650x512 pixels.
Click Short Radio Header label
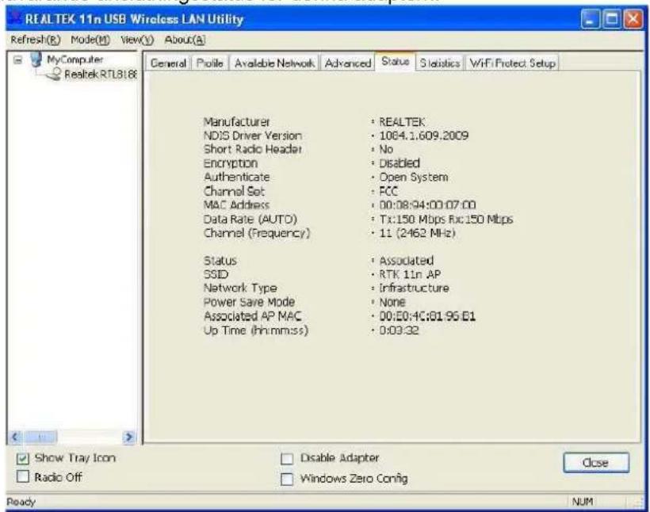pyautogui.click(x=252, y=149)
